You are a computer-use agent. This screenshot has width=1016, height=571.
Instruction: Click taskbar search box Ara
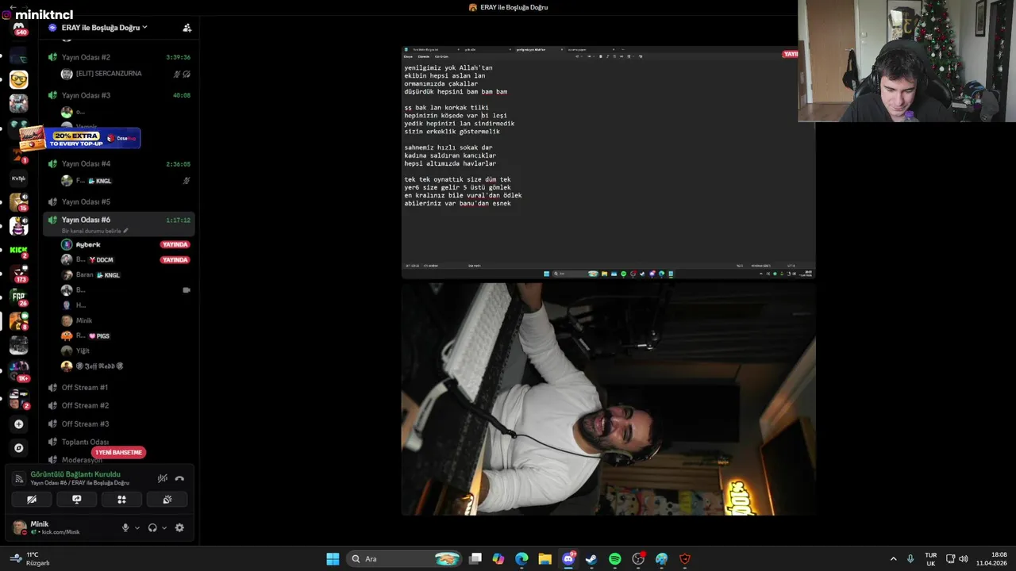coord(406,559)
